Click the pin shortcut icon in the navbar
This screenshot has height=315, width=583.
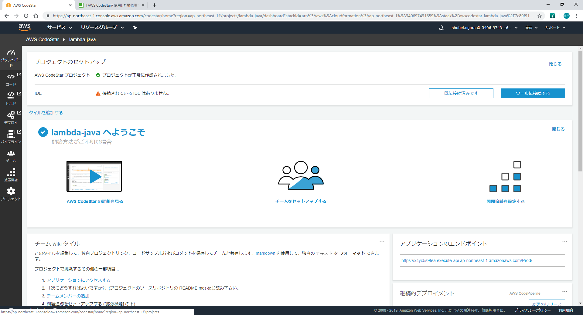pos(135,28)
